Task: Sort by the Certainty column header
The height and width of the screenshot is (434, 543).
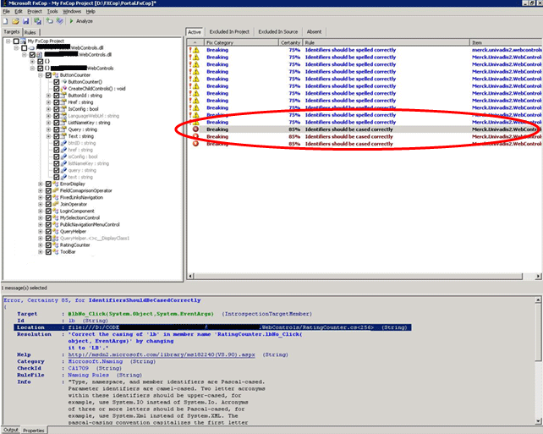Action: pos(291,42)
